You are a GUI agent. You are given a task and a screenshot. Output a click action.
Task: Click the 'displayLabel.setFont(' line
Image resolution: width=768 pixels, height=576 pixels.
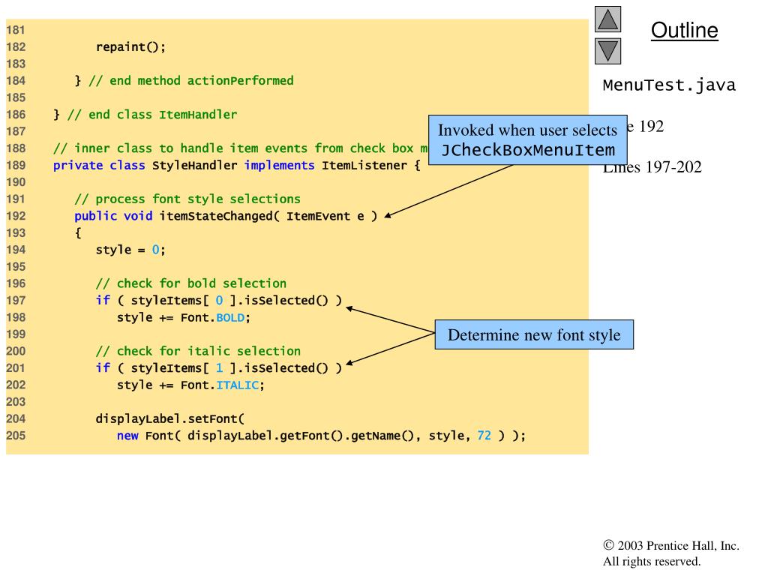pyautogui.click(x=170, y=418)
